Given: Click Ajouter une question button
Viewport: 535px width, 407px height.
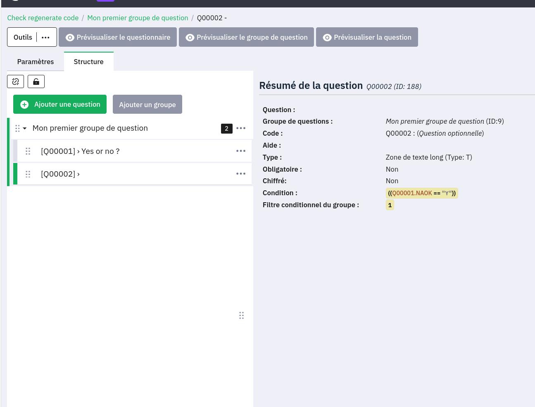Looking at the screenshot, I should tap(60, 104).
